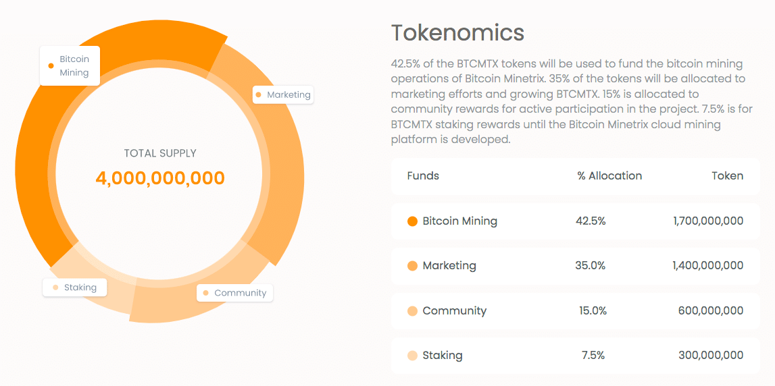The height and width of the screenshot is (386, 775).
Task: Click the orange dot beside Bitcoin Mining row
Action: (412, 221)
